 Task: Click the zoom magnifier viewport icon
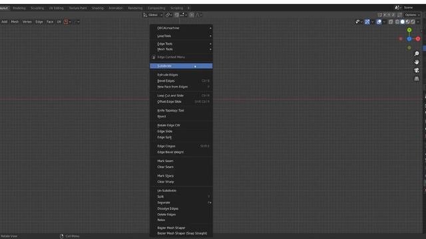(417, 54)
